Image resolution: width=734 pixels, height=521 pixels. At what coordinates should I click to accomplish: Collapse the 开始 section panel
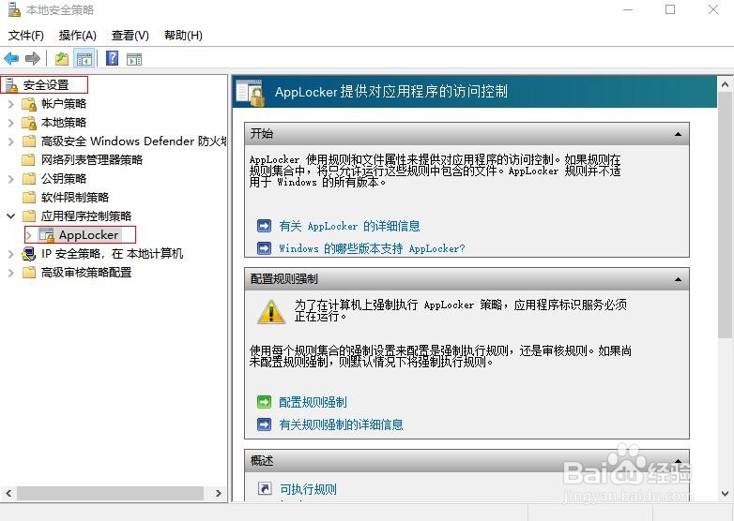[678, 135]
